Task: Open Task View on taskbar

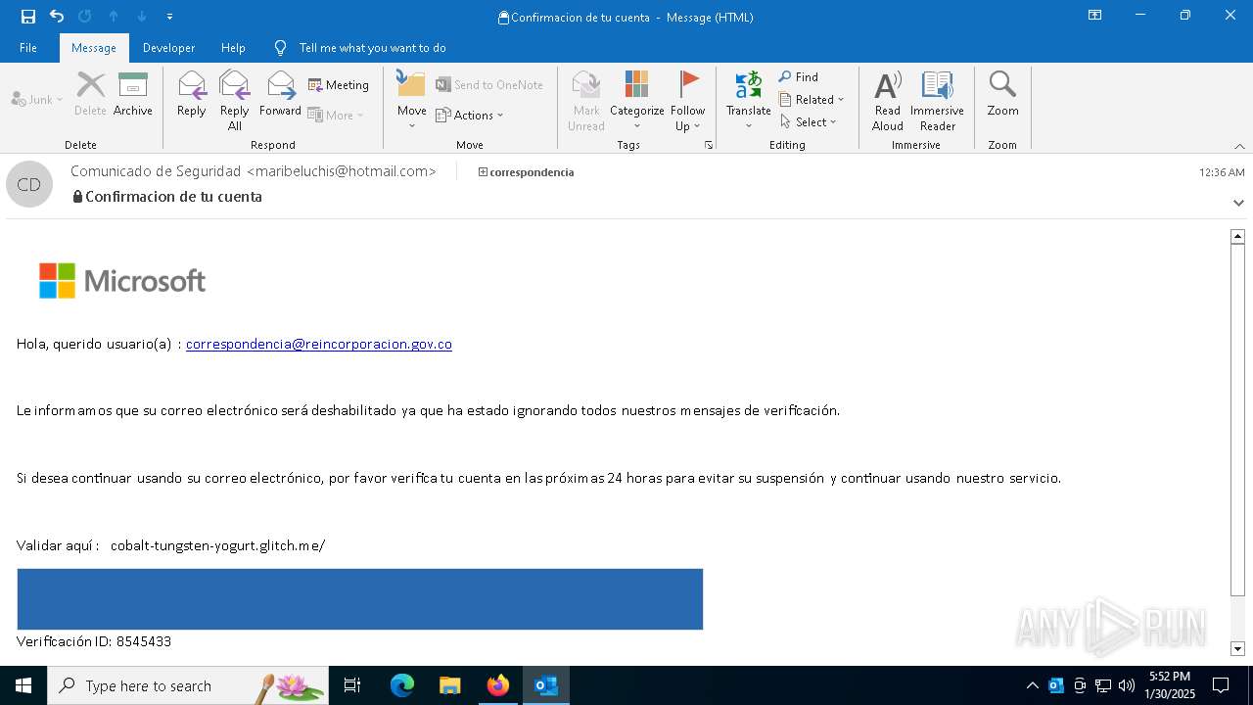Action: point(352,685)
